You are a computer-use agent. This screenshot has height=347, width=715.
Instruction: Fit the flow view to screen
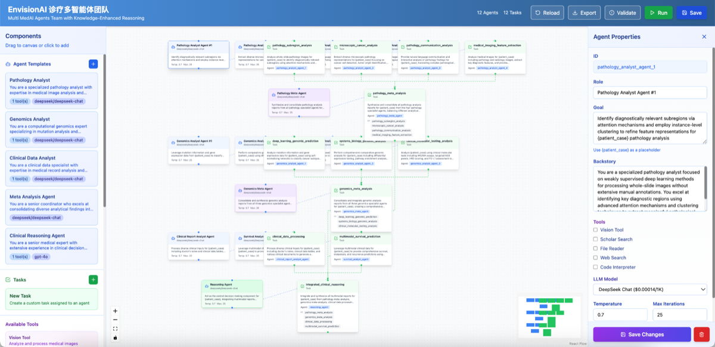tap(115, 329)
